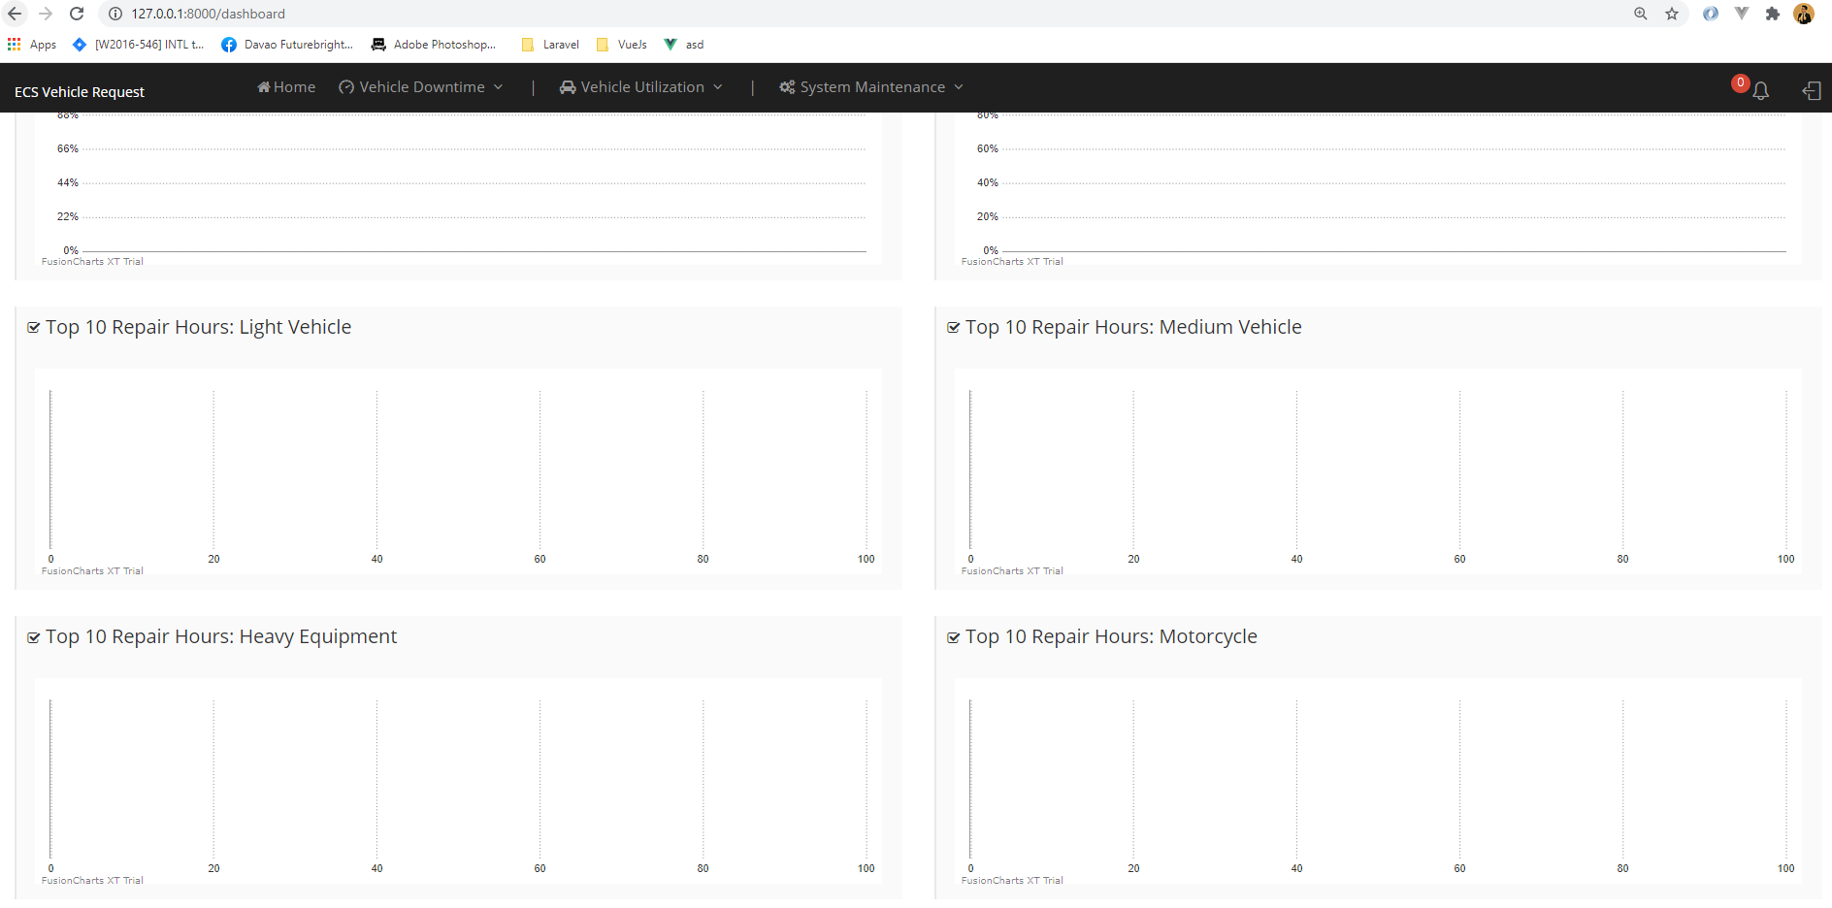The width and height of the screenshot is (1832, 908).
Task: Open the Laravel bookmarks folder
Action: tap(550, 45)
